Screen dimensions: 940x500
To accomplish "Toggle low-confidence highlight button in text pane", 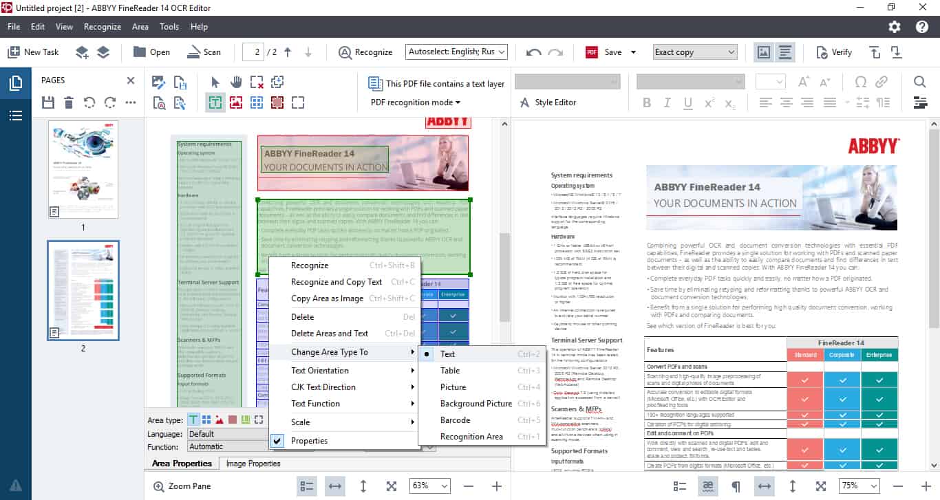I will click(x=707, y=486).
